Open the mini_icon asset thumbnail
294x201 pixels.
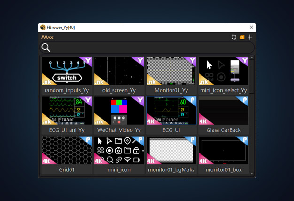click(119, 151)
